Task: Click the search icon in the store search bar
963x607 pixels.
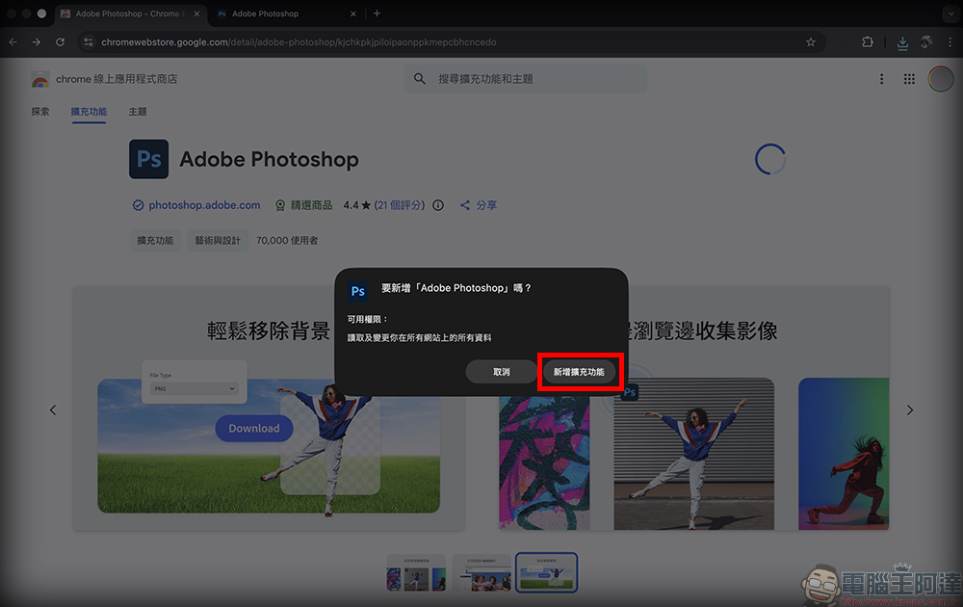Action: click(419, 78)
